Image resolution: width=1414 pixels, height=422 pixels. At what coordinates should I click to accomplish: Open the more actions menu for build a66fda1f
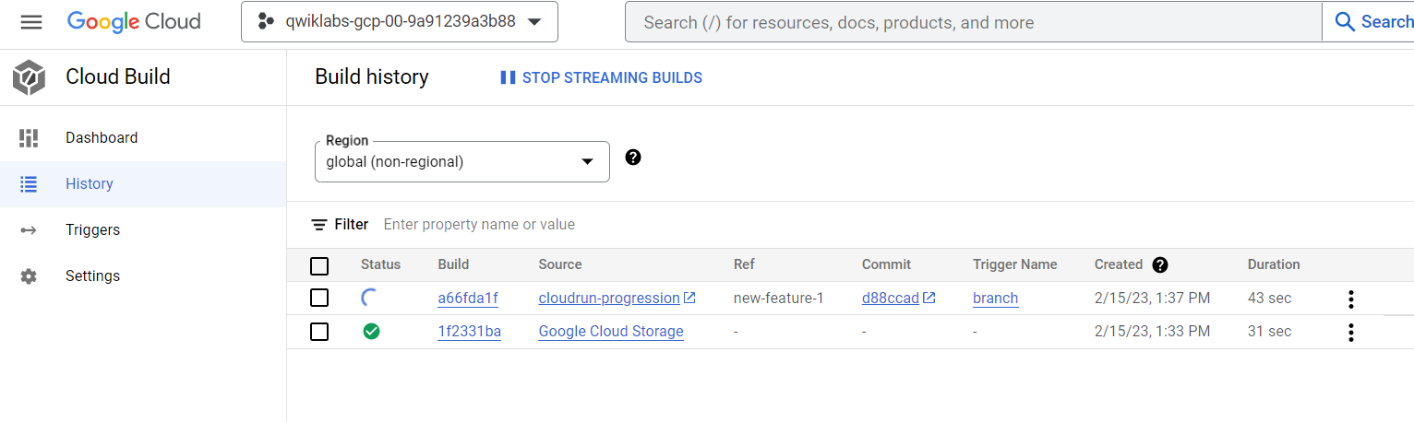tap(1350, 299)
